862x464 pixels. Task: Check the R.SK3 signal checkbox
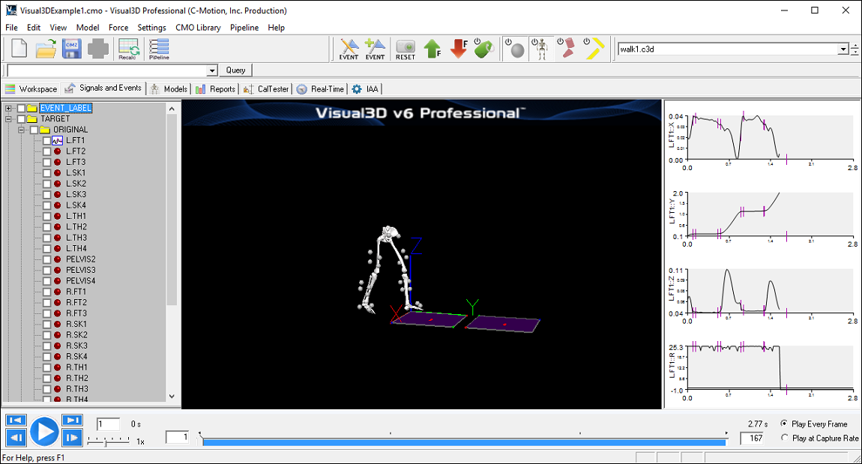pyautogui.click(x=46, y=346)
